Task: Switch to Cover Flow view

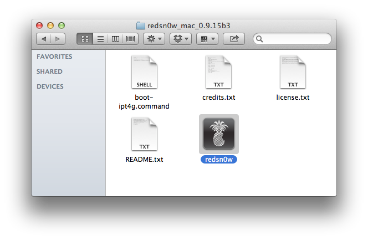Action: click(130, 39)
